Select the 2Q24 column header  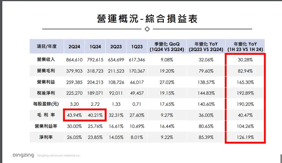tap(74, 46)
